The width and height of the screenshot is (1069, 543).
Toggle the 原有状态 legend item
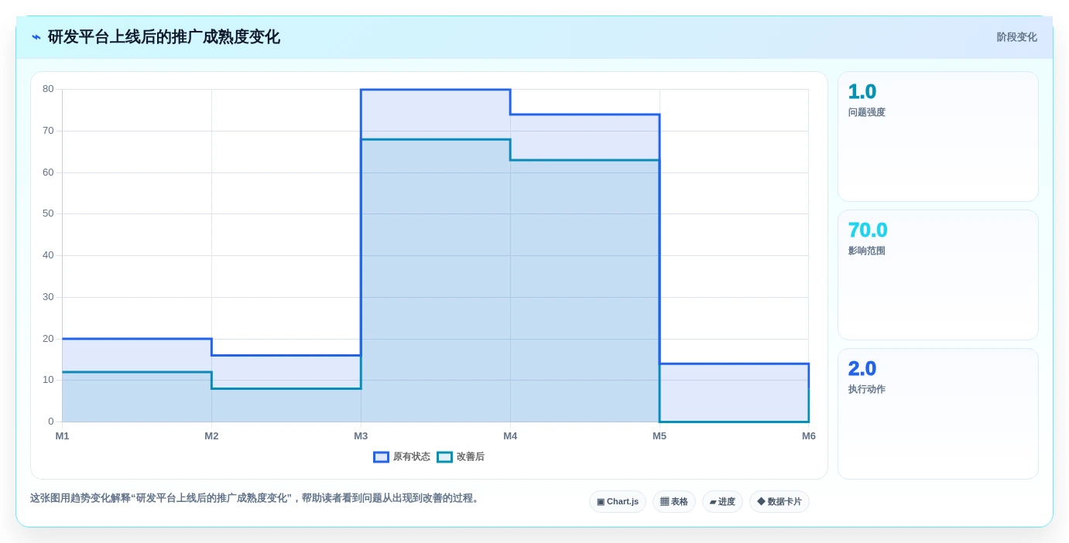click(x=402, y=457)
